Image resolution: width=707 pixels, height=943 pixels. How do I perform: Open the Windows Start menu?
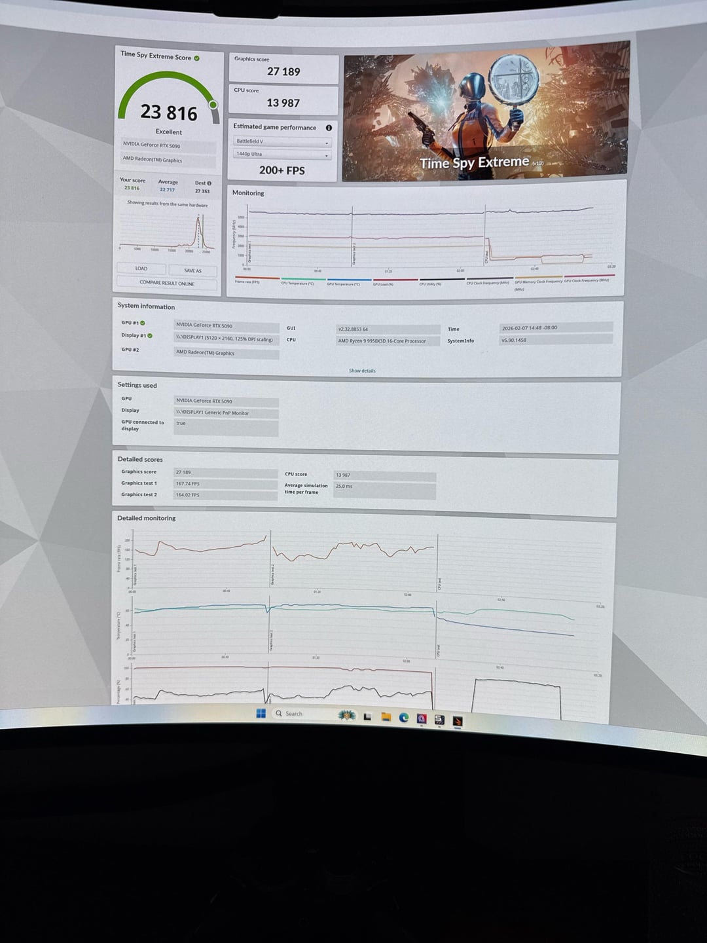tap(261, 714)
